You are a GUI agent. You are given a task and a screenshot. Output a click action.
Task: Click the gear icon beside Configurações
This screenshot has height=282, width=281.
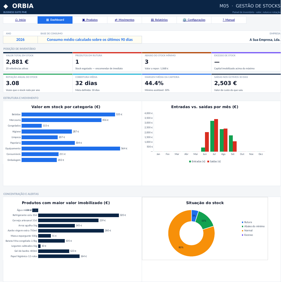click(185, 20)
